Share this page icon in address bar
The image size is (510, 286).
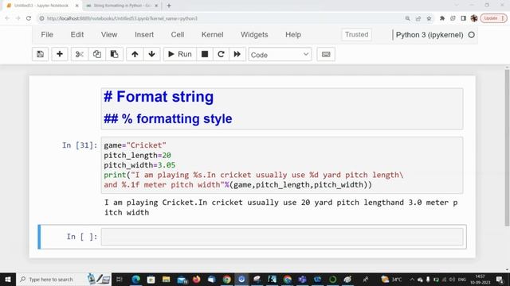418,18
